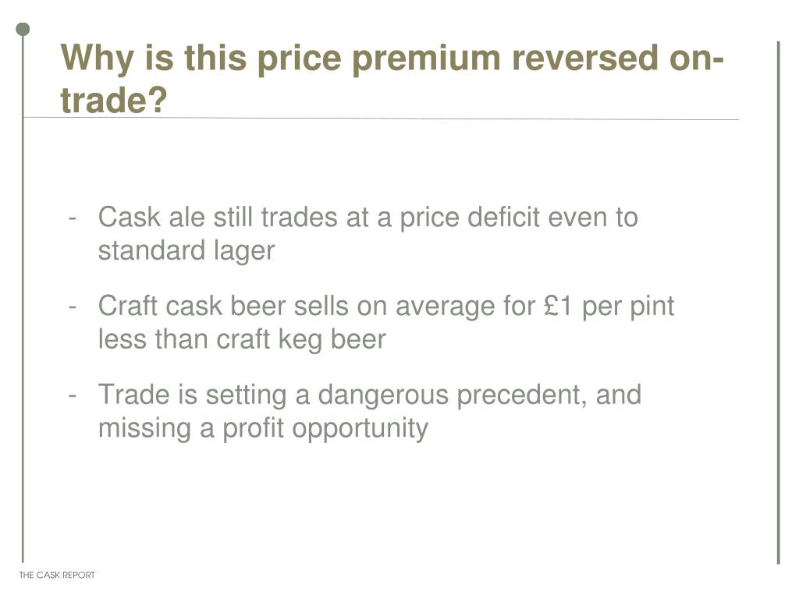This screenshot has width=799, height=599.
Task: Click the slide title 'Why is this price premium'
Action: click(x=392, y=78)
